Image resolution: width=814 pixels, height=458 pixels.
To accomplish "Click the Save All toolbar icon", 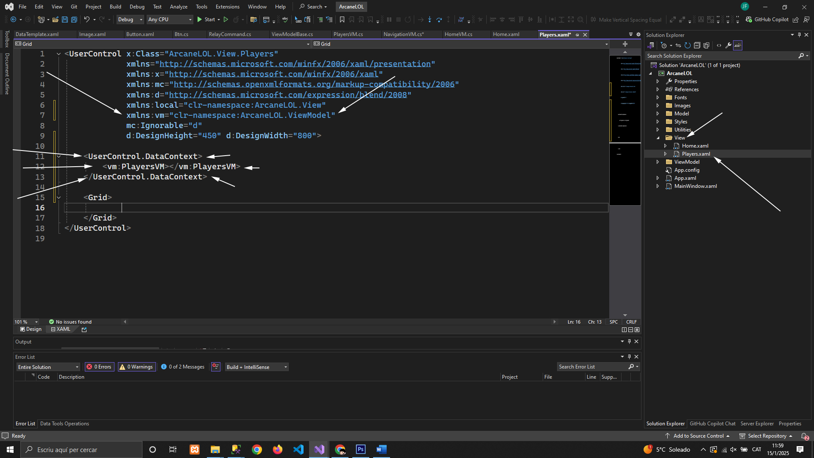I will coord(74,20).
